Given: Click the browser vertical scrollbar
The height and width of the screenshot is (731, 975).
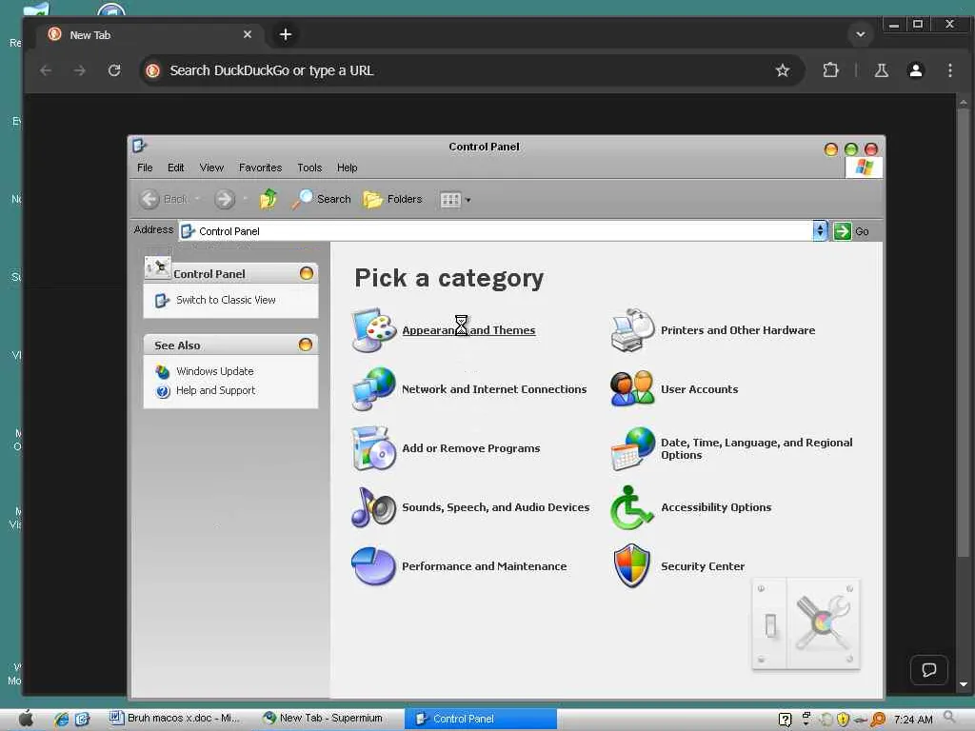Looking at the screenshot, I should pos(963,332).
